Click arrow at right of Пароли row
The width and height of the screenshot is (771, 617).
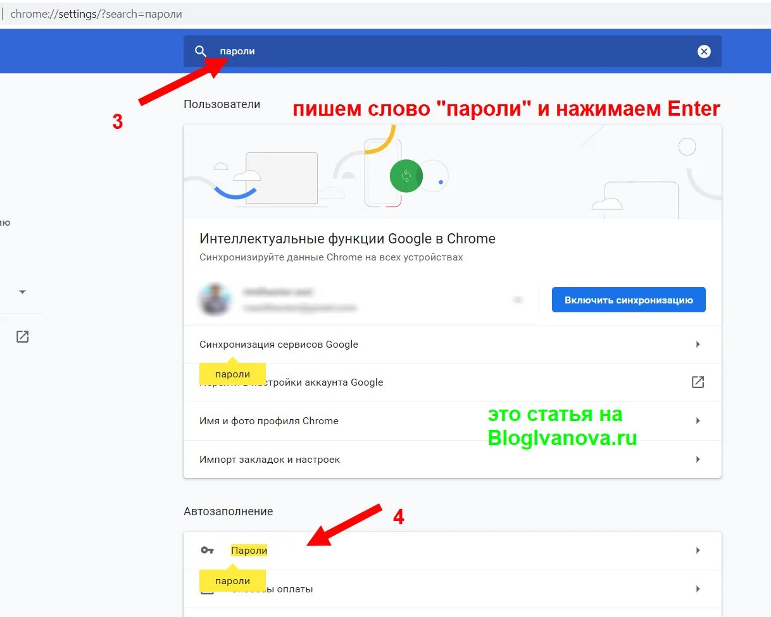coord(698,551)
